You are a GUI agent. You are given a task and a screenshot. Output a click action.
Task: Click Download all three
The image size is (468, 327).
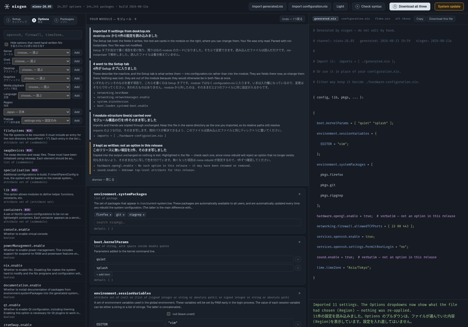(x=410, y=7)
